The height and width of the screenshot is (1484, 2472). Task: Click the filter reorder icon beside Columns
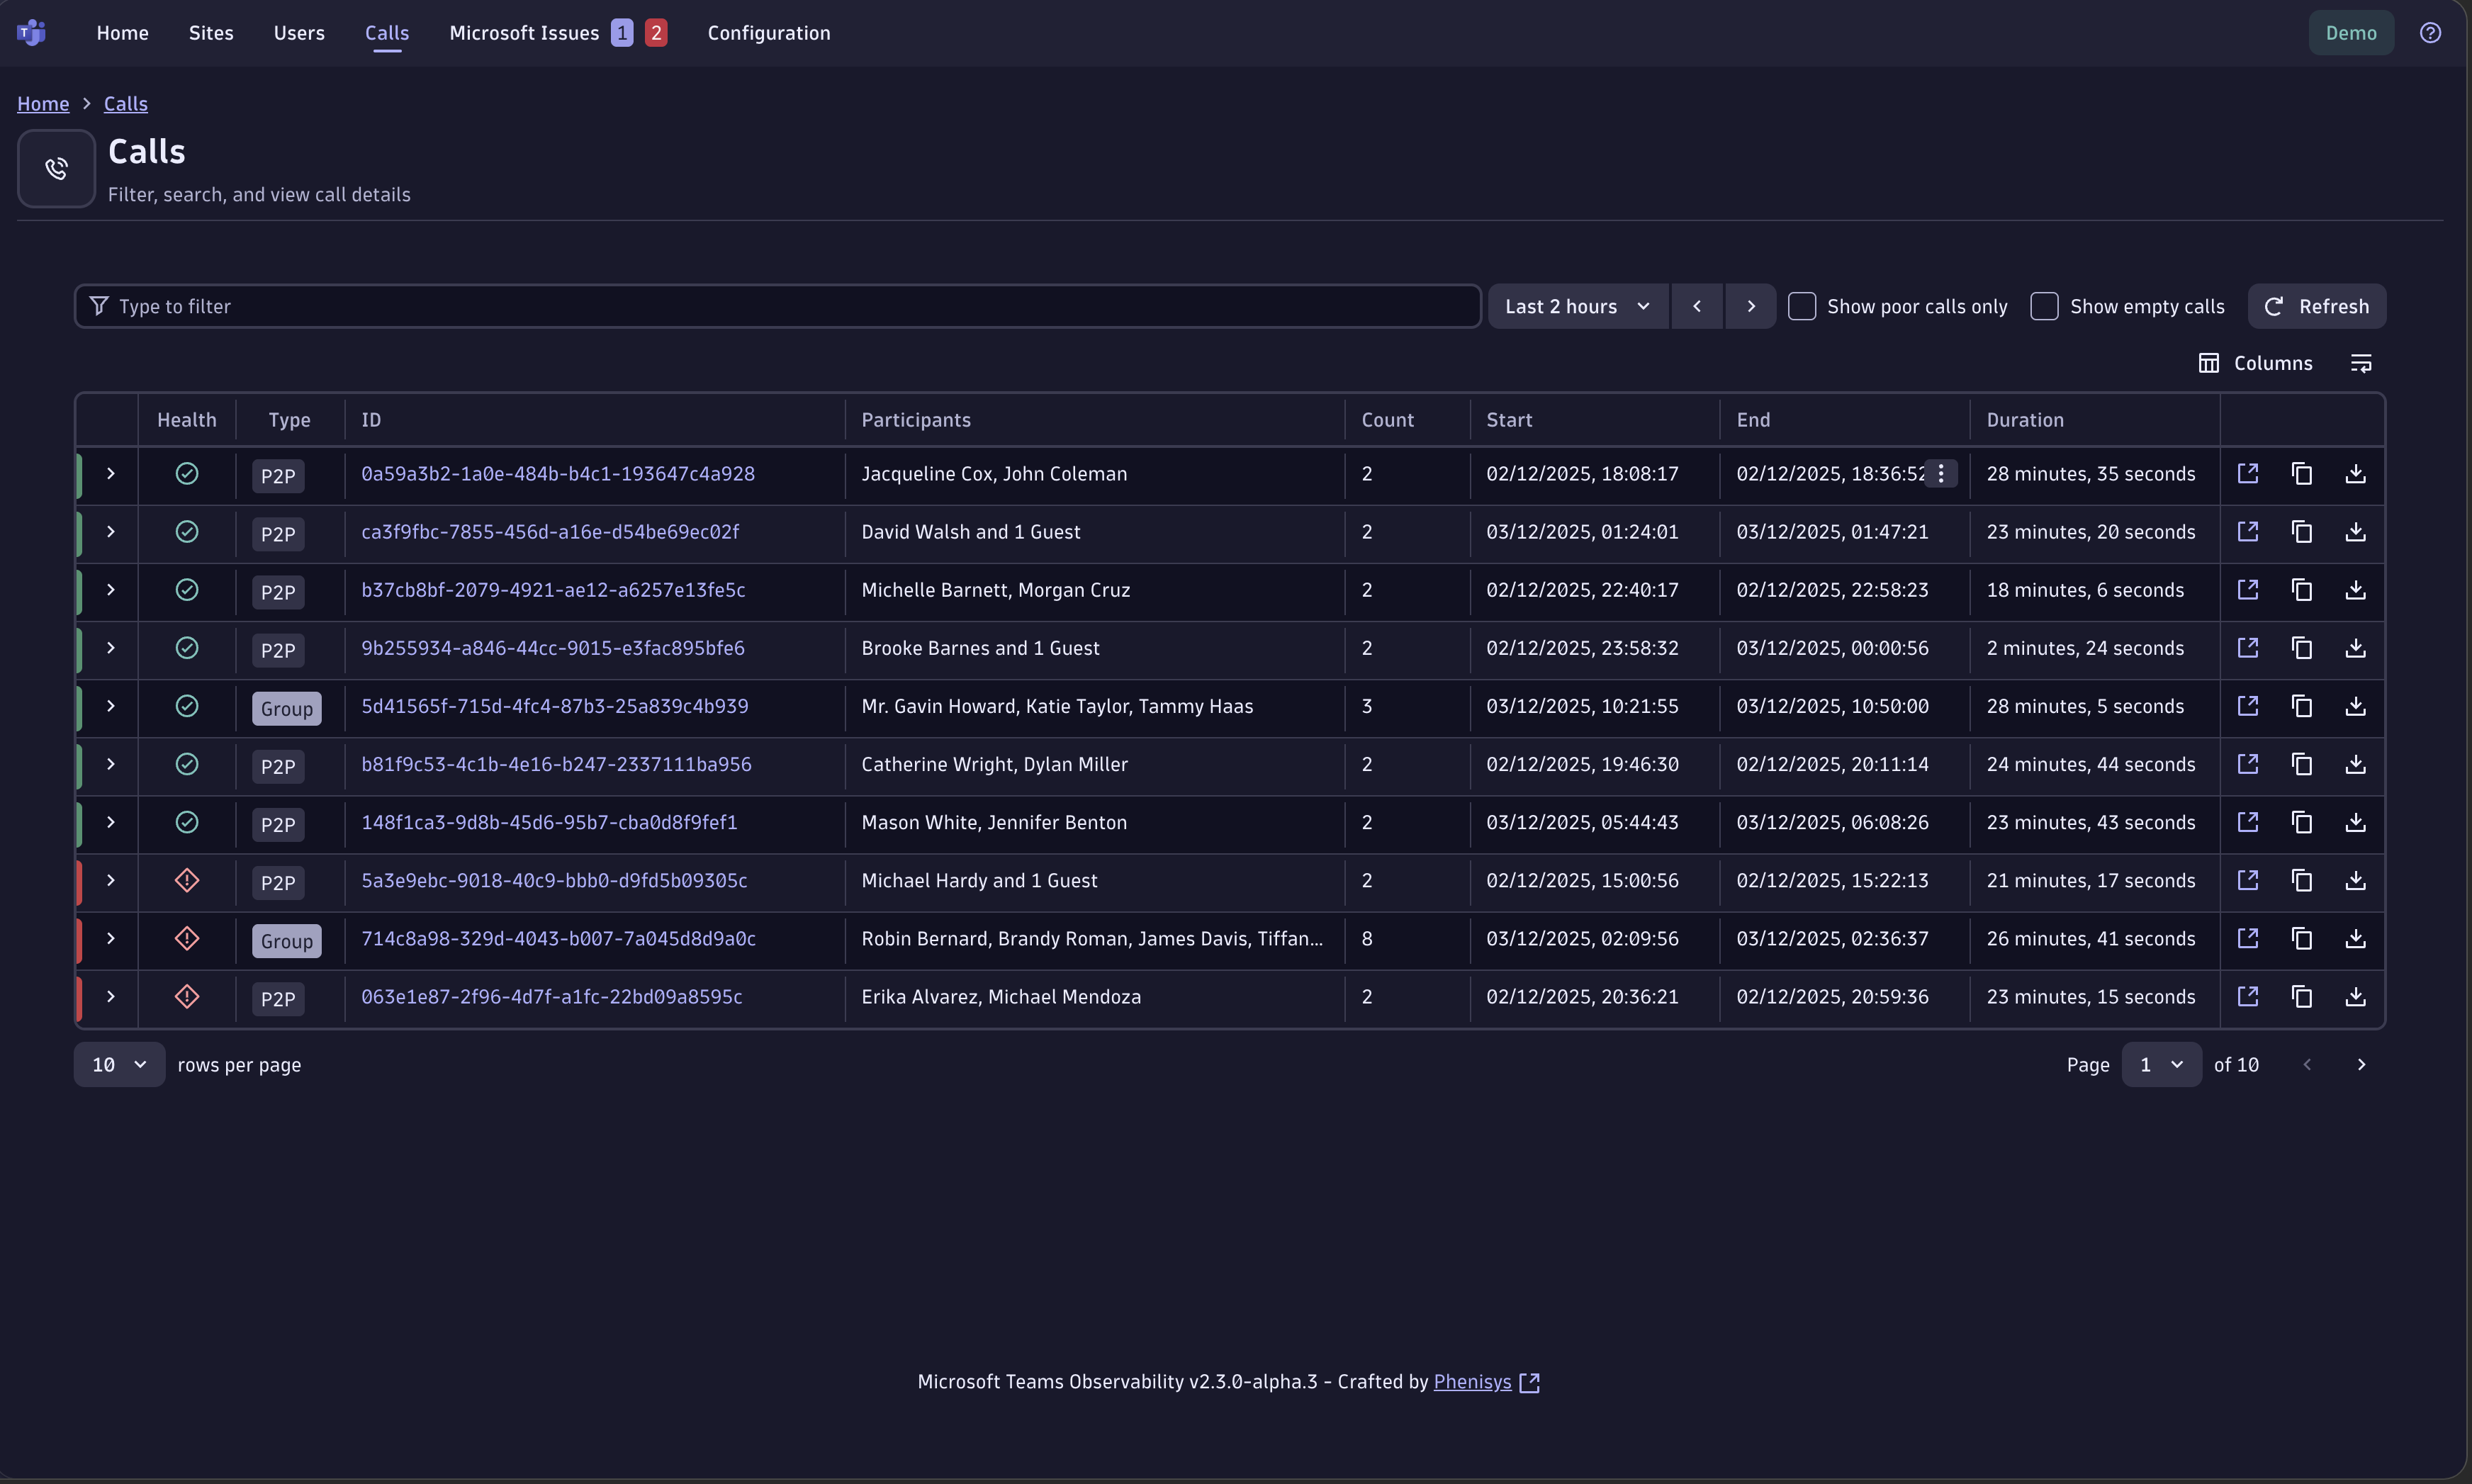[2362, 362]
